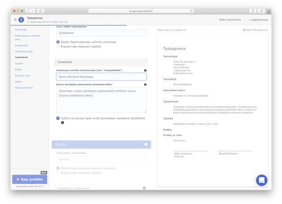Go to Perustiedot in sidebar
The height and width of the screenshot is (204, 282).
tap(21, 30)
